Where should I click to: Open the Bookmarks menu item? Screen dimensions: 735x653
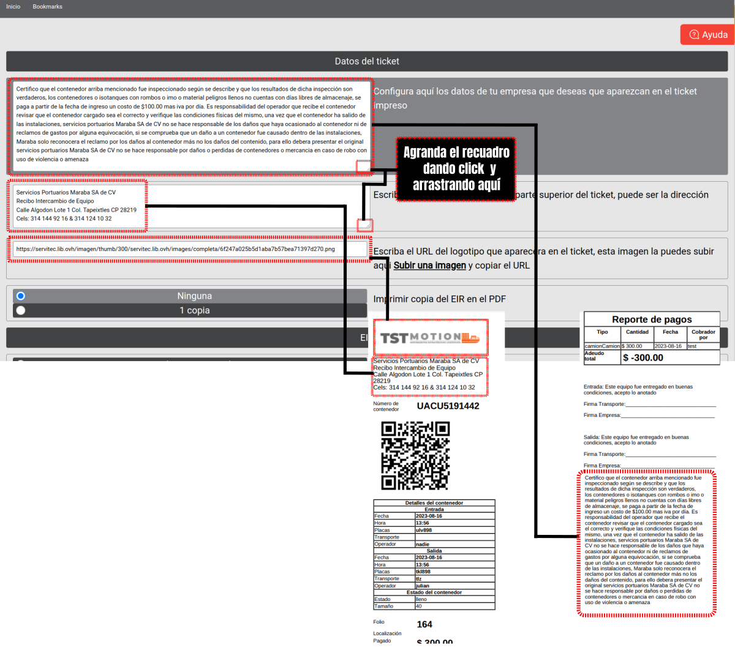pyautogui.click(x=47, y=7)
